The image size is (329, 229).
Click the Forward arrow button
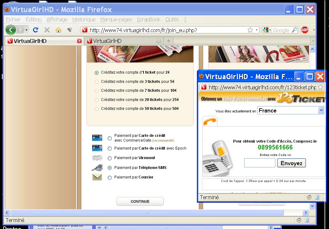pyautogui.click(x=20, y=30)
